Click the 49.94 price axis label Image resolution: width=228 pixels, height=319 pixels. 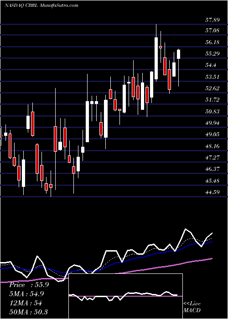click(x=212, y=123)
